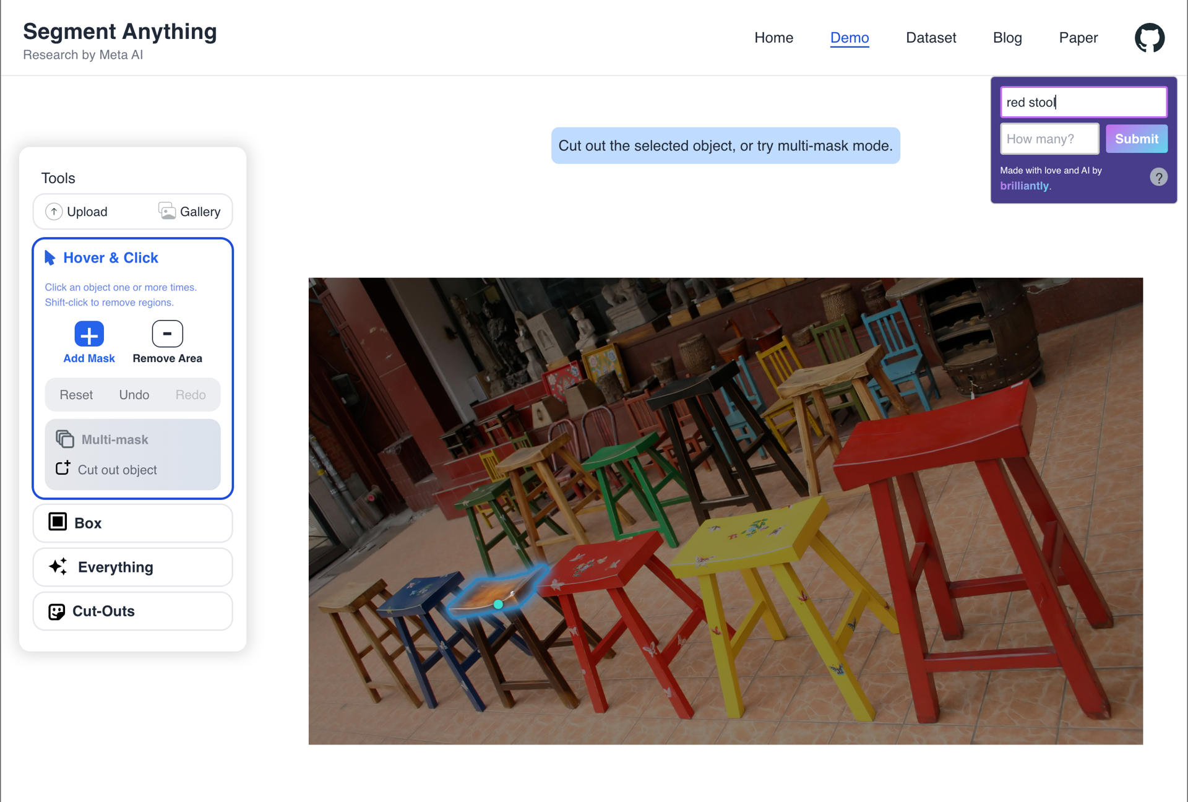The width and height of the screenshot is (1188, 802).
Task: Open the brilliantly link
Action: [x=1024, y=186]
